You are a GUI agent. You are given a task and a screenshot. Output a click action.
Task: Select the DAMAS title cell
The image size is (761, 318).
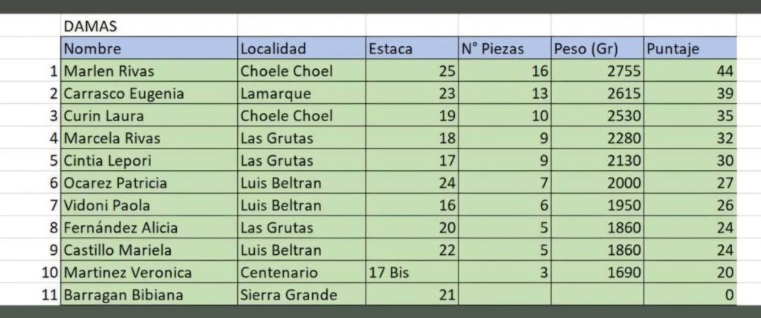tap(149, 27)
